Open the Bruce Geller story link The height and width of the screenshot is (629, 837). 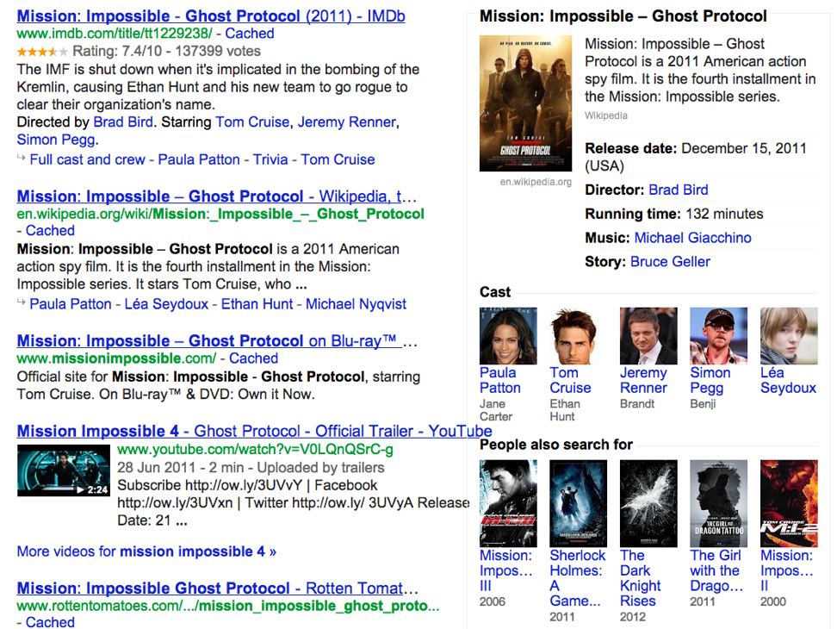[671, 262]
